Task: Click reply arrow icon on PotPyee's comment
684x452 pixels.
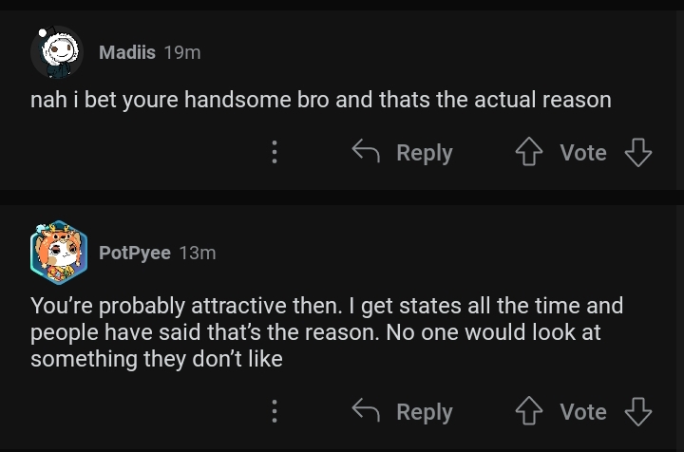Action: coord(366,409)
